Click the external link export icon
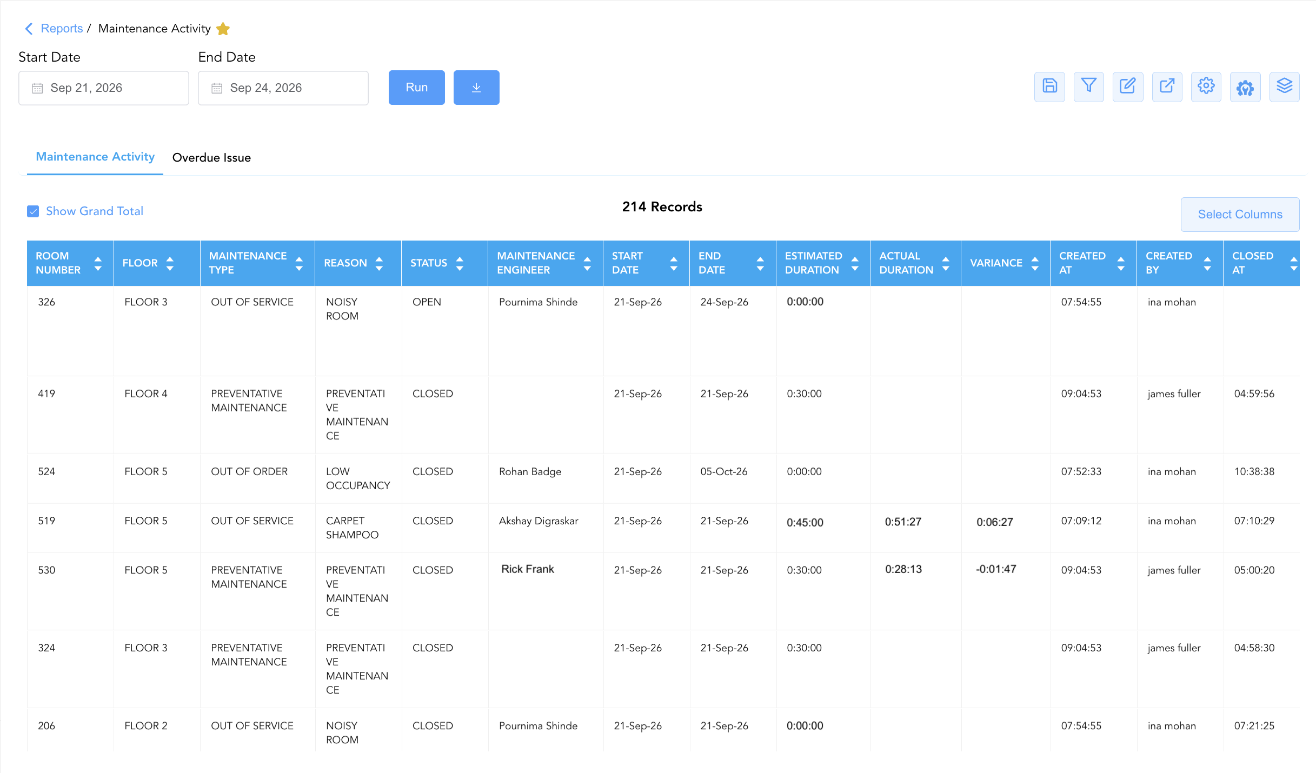Viewport: 1316px width, 773px height. click(x=1167, y=86)
